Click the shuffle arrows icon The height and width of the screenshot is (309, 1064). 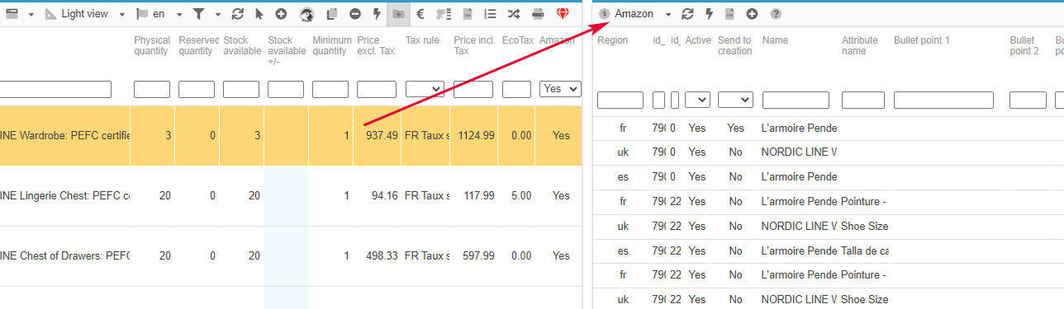(514, 14)
